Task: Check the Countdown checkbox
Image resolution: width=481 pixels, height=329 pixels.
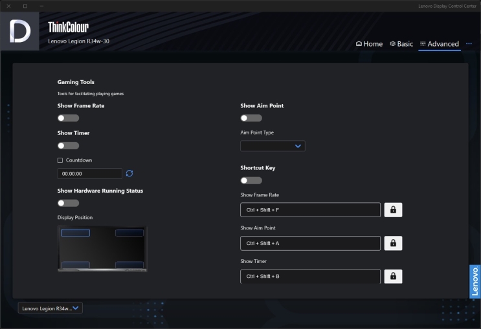Action: point(60,160)
